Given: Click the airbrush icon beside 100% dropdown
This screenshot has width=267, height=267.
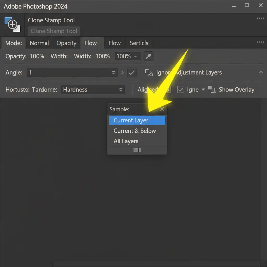Looking at the screenshot, I should click(148, 56).
